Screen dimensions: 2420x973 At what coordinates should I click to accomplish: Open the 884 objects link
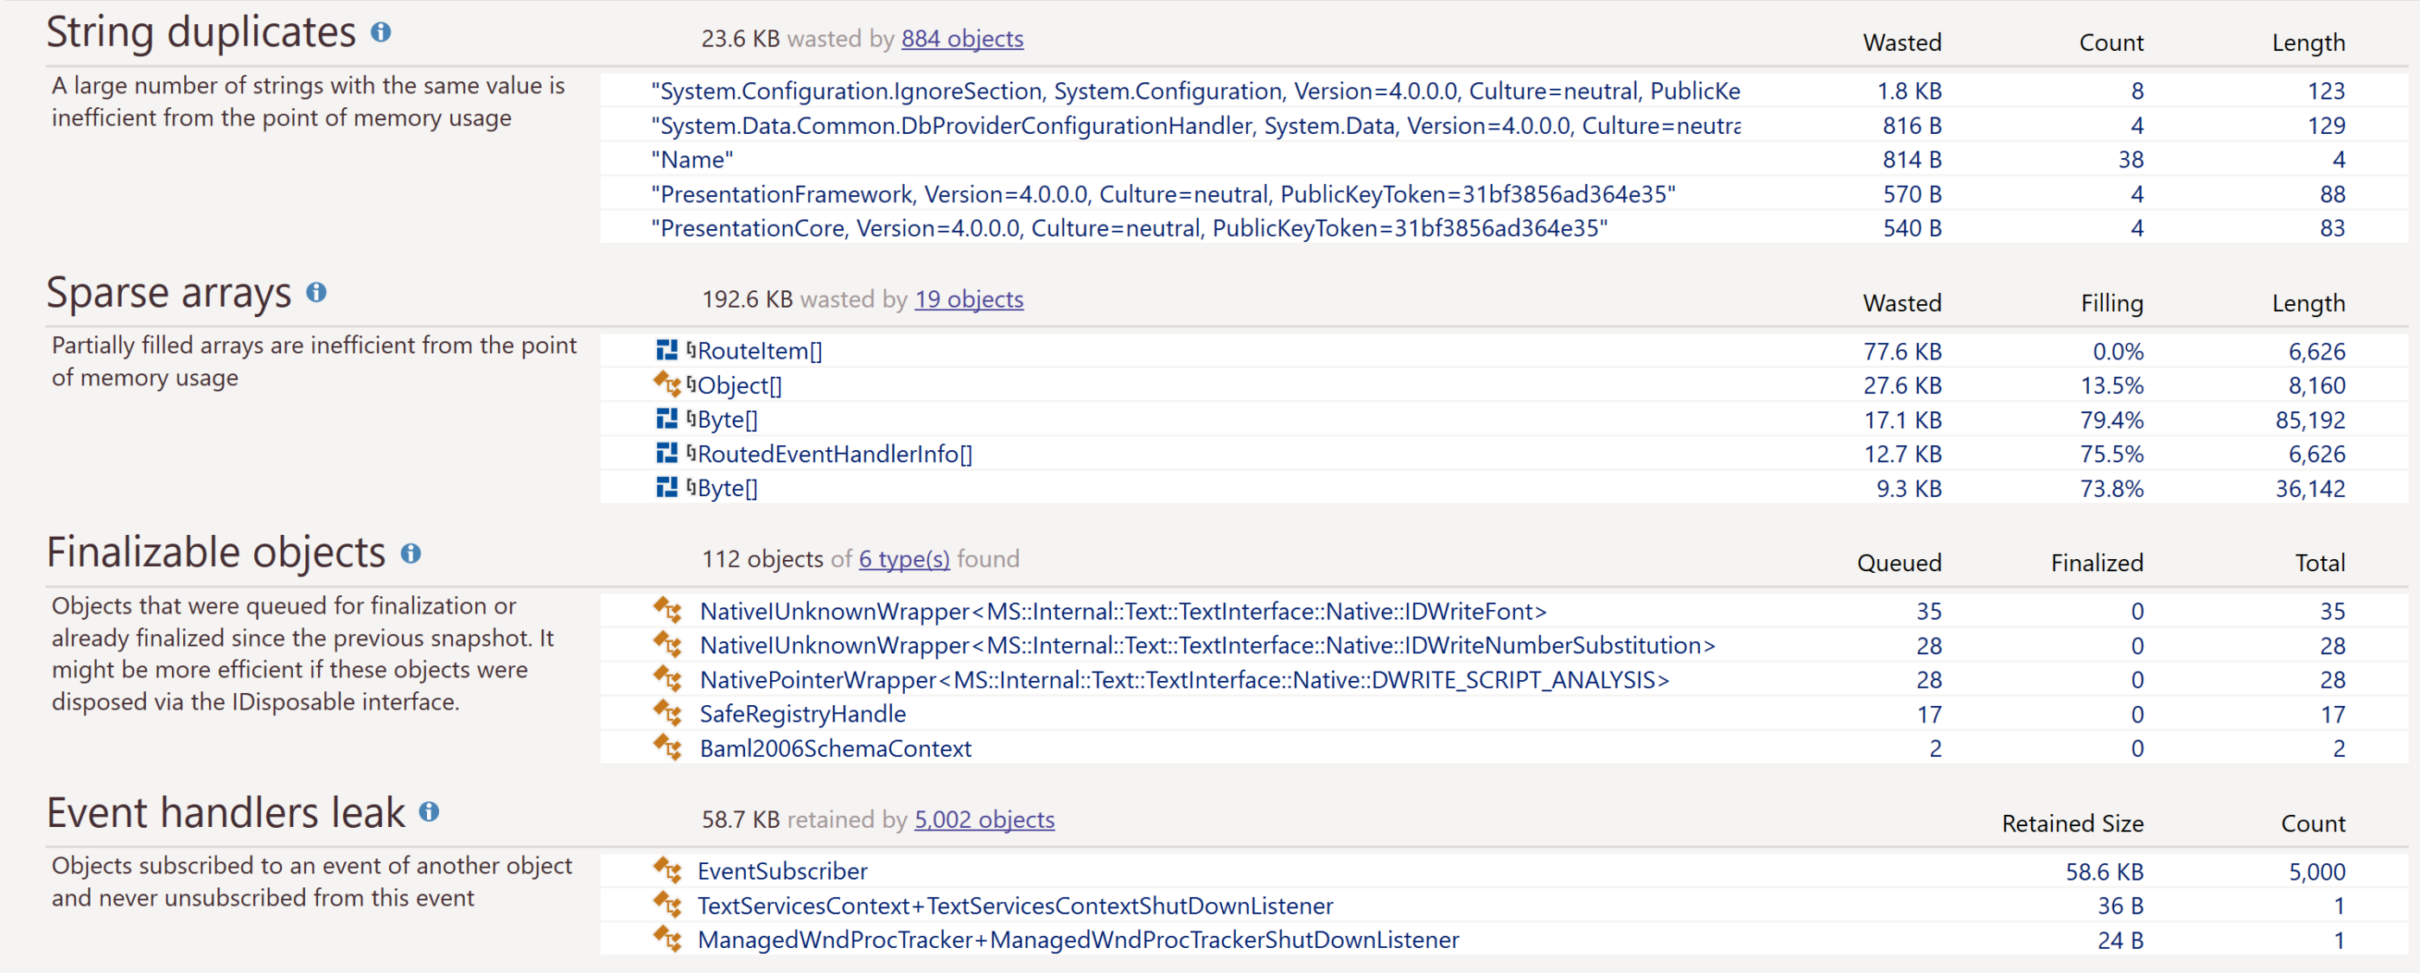[962, 39]
